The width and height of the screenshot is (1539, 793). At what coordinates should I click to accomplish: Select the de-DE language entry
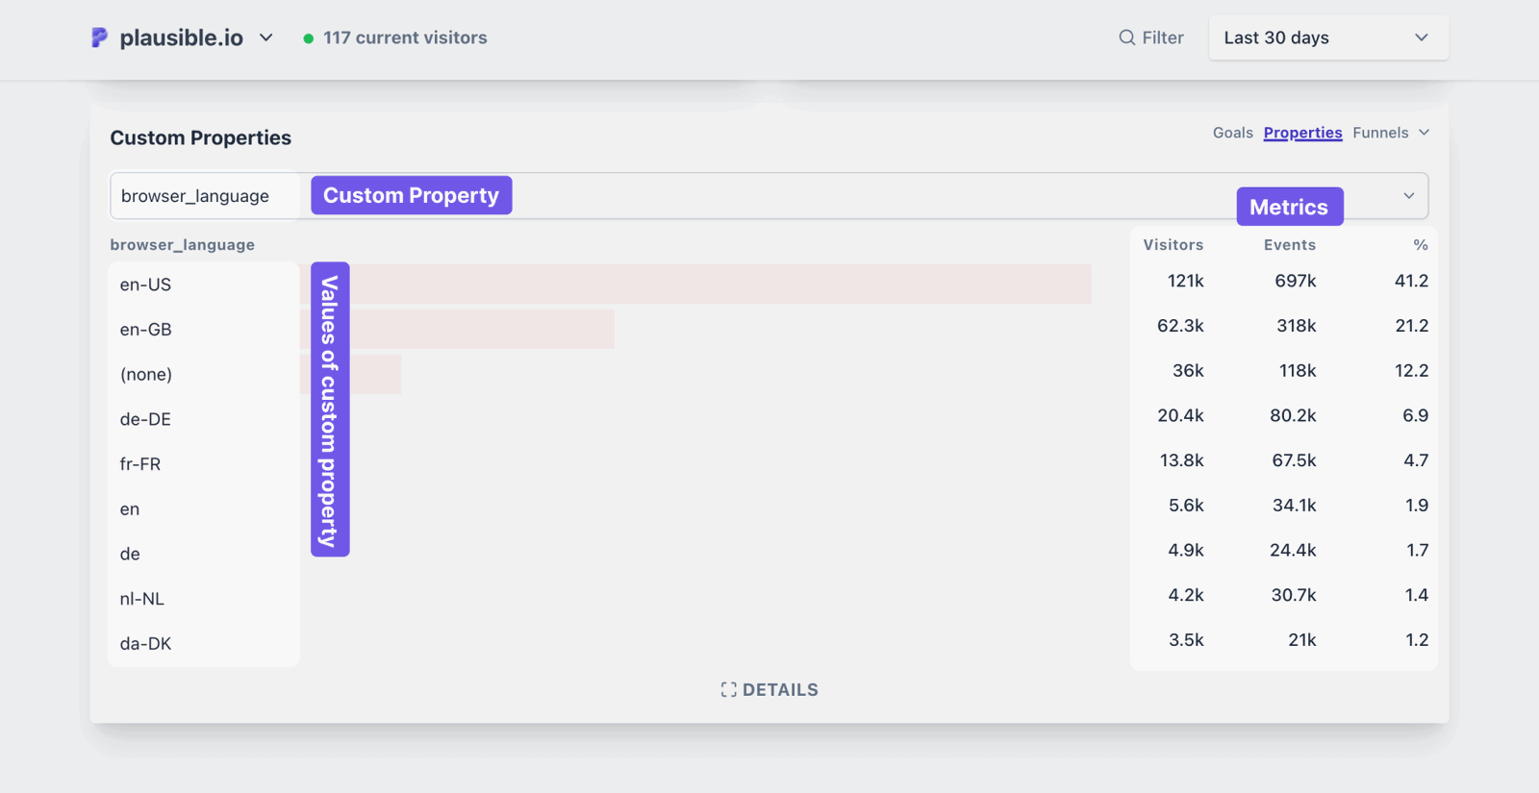coord(145,419)
